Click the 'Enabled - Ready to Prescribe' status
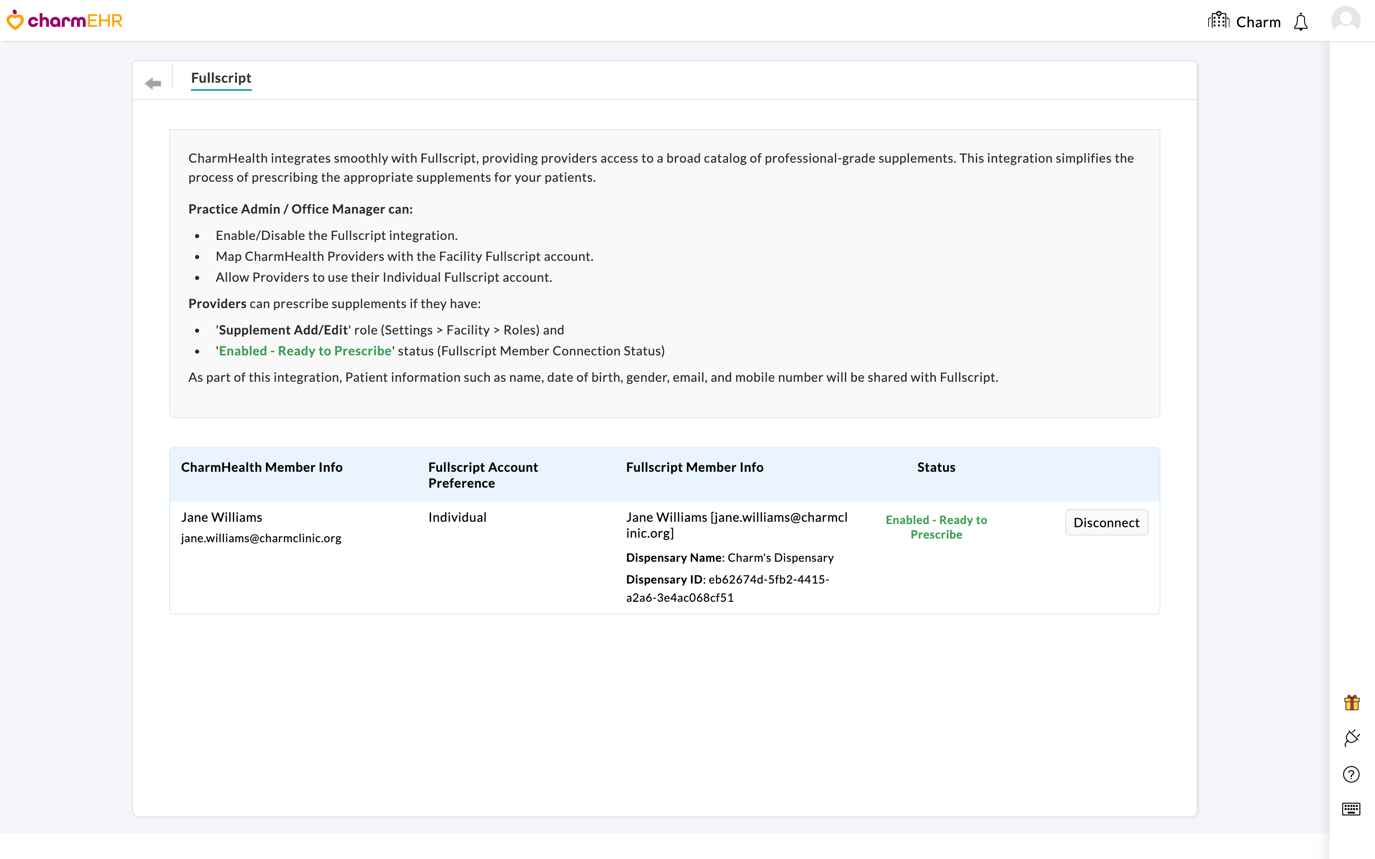Screen dimensions: 1375x859 [x=936, y=527]
